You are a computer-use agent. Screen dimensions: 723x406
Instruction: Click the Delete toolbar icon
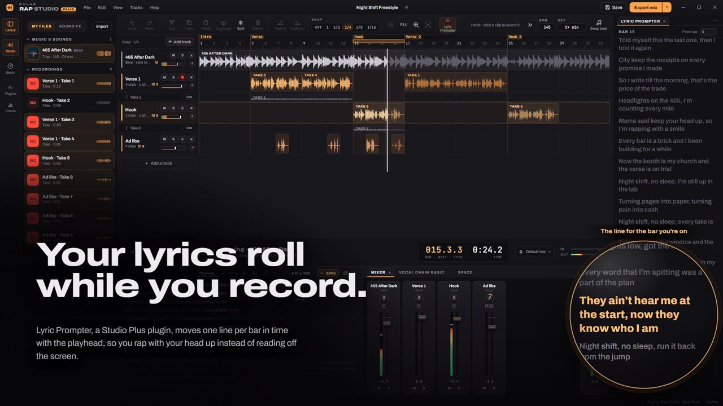point(258,25)
